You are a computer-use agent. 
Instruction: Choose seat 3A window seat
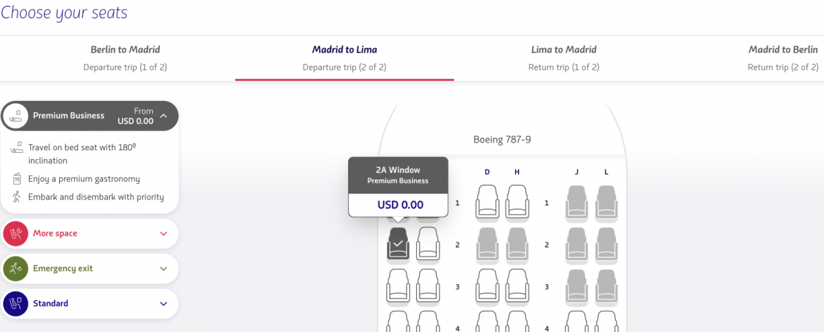tap(398, 285)
